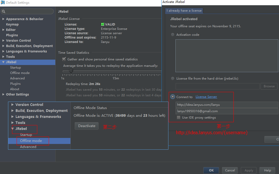
Task: Click inside the activation code text area
Action: (227, 56)
